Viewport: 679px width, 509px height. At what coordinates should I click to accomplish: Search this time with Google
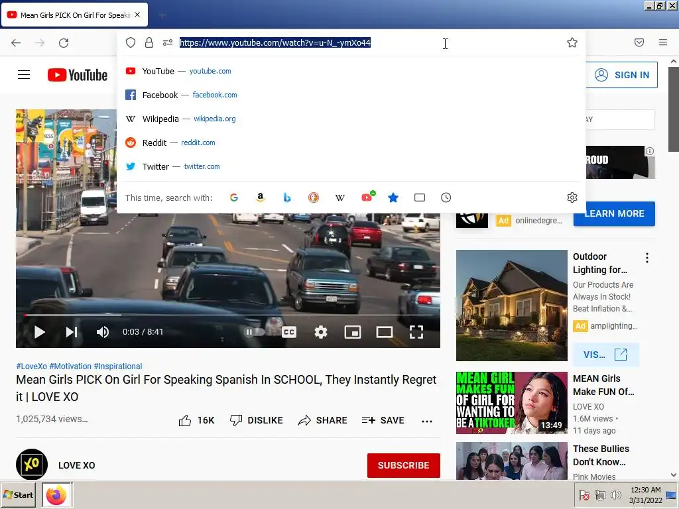coord(234,198)
